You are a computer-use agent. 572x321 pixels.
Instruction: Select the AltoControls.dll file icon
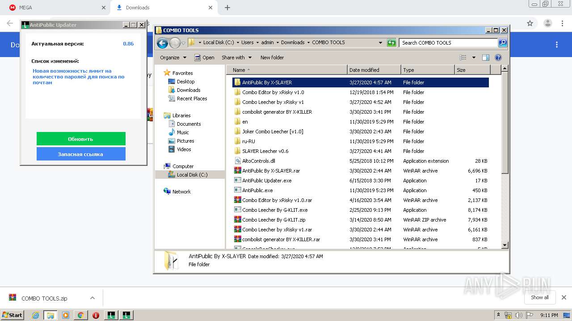(238, 161)
